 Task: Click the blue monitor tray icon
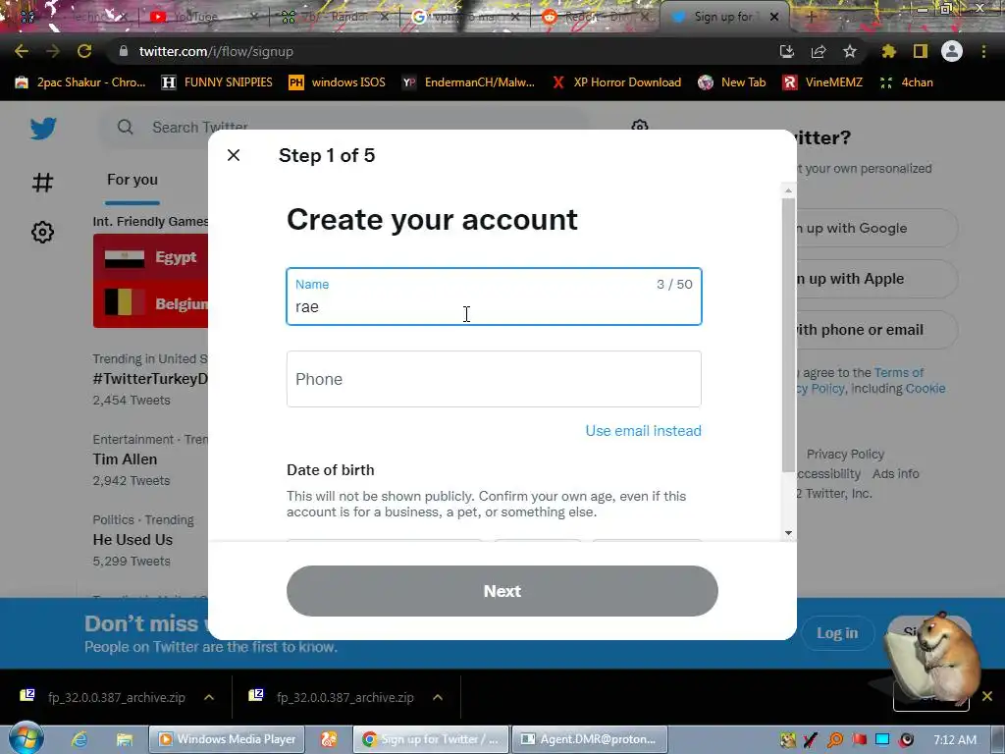coord(882,740)
